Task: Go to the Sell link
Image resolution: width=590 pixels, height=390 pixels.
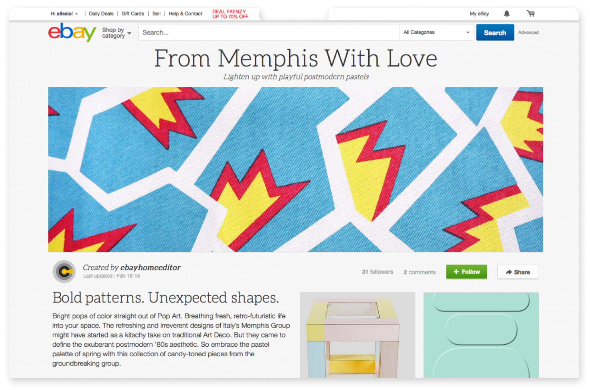Action: click(156, 13)
